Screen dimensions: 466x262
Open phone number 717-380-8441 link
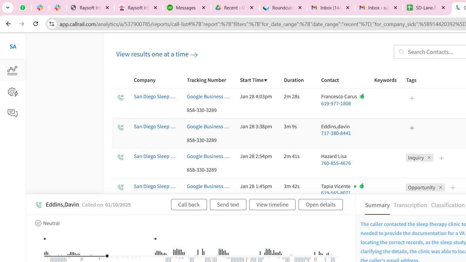336,133
